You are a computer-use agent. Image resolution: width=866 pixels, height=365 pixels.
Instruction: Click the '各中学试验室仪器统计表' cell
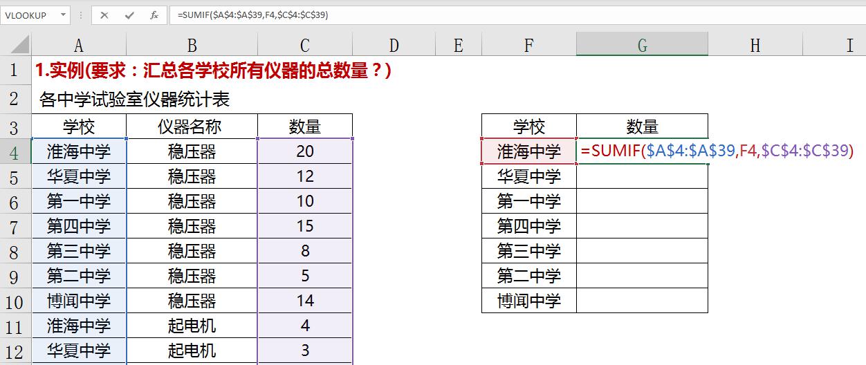135,100
